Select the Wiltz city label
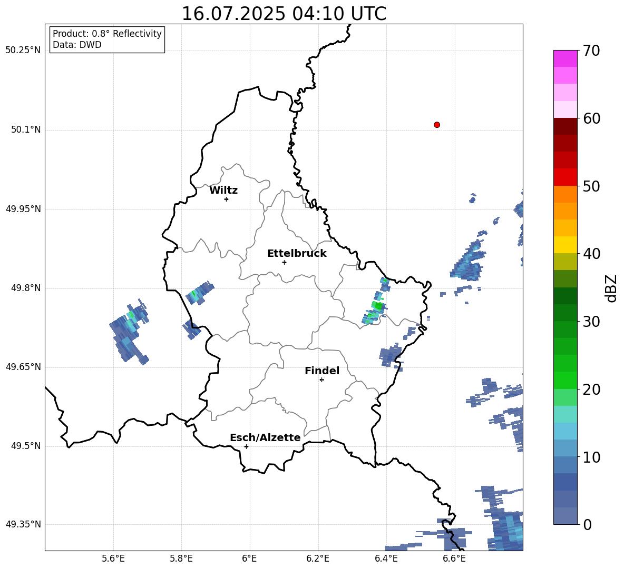The width and height of the screenshot is (624, 569). coord(223,191)
